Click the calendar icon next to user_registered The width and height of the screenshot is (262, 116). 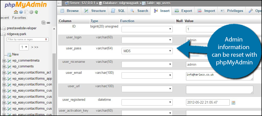pyautogui.click(x=233, y=103)
